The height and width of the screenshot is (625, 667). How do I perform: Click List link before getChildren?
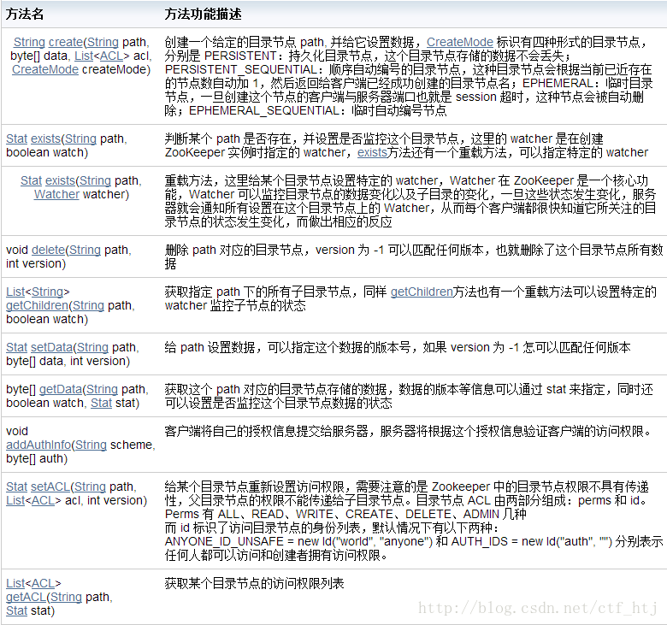click(15, 292)
